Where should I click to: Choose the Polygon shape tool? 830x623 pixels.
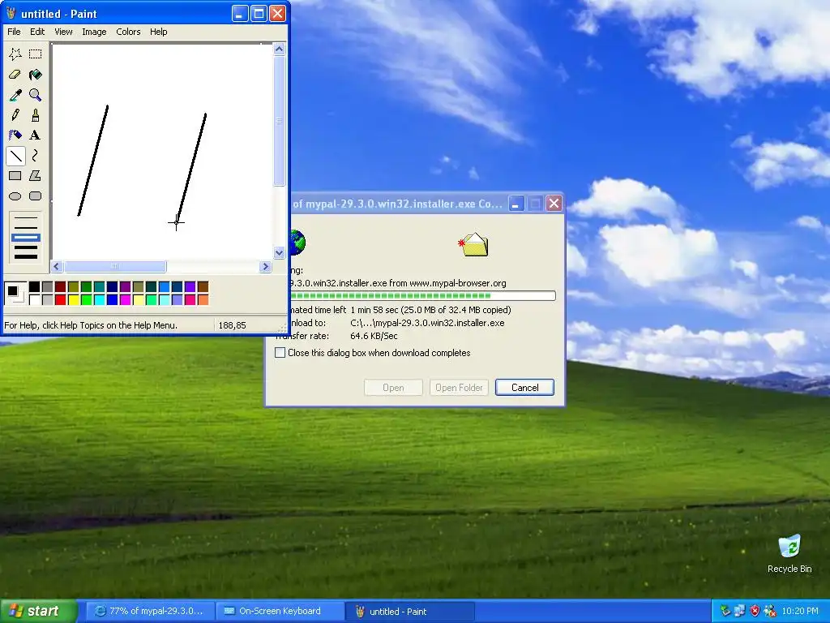coord(36,176)
